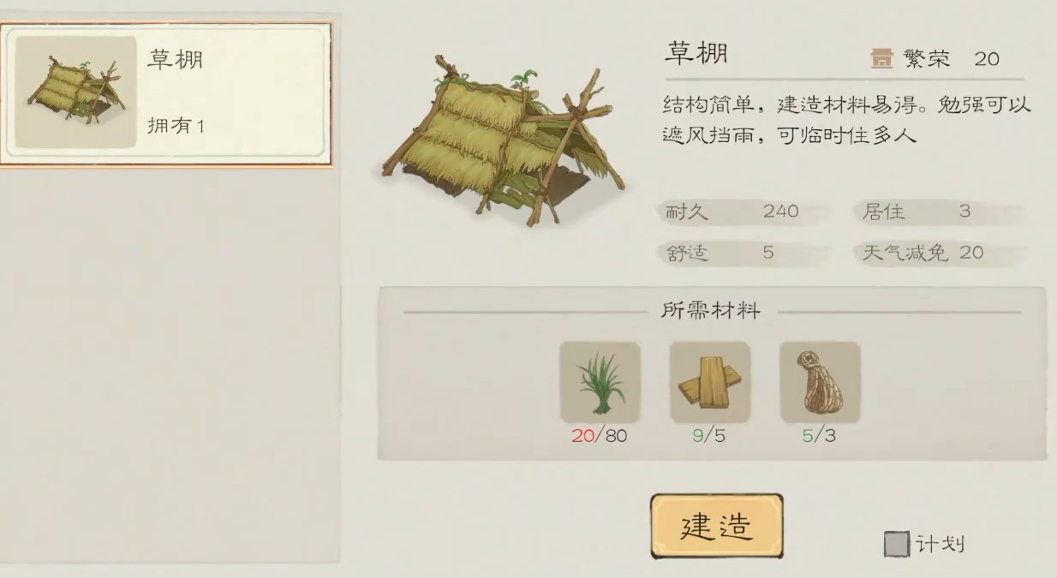Viewport: 1057px width, 578px height.
Task: Click the 5/3 rope quantity label
Action: [x=819, y=436]
